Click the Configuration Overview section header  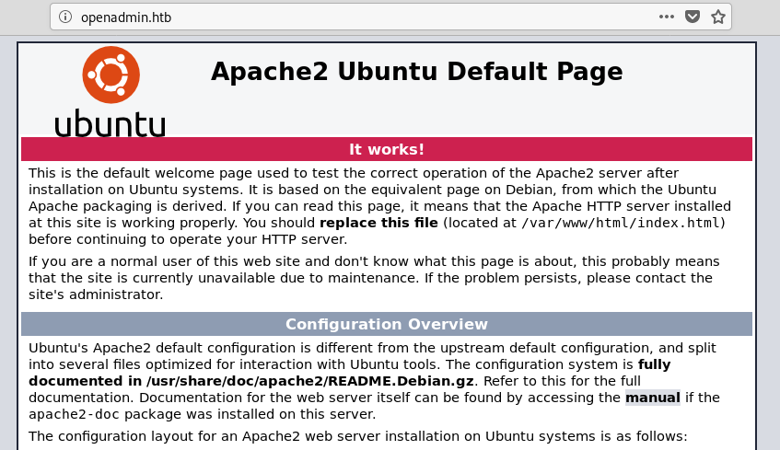[387, 324]
